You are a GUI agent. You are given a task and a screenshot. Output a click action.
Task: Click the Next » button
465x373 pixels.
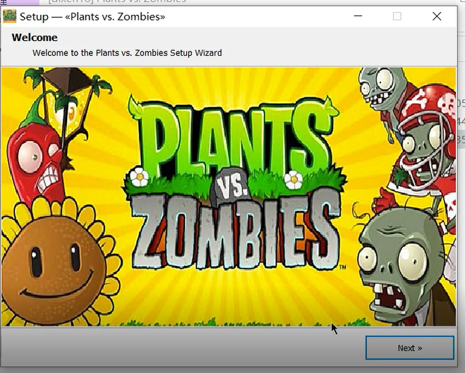(x=409, y=348)
